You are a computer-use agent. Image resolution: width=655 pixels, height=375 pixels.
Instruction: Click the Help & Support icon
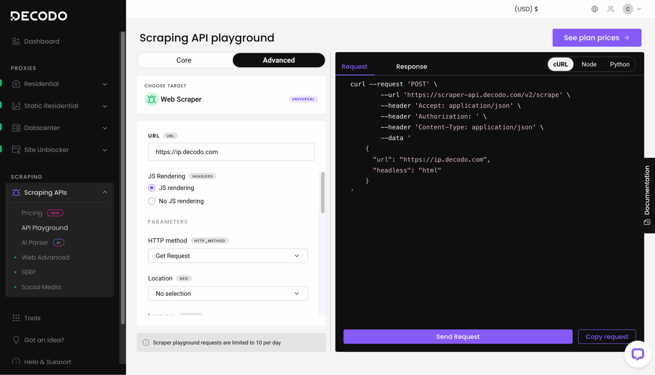tap(16, 361)
